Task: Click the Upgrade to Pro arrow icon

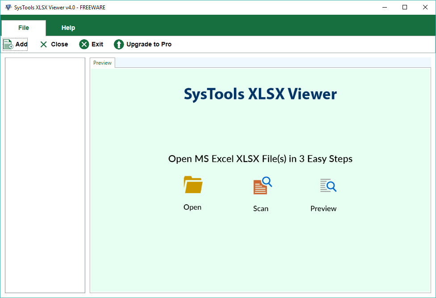Action: pyautogui.click(x=119, y=44)
